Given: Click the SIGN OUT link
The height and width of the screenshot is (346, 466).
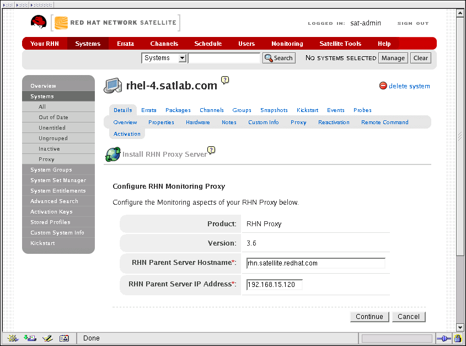Looking at the screenshot, I should pyautogui.click(x=413, y=23).
